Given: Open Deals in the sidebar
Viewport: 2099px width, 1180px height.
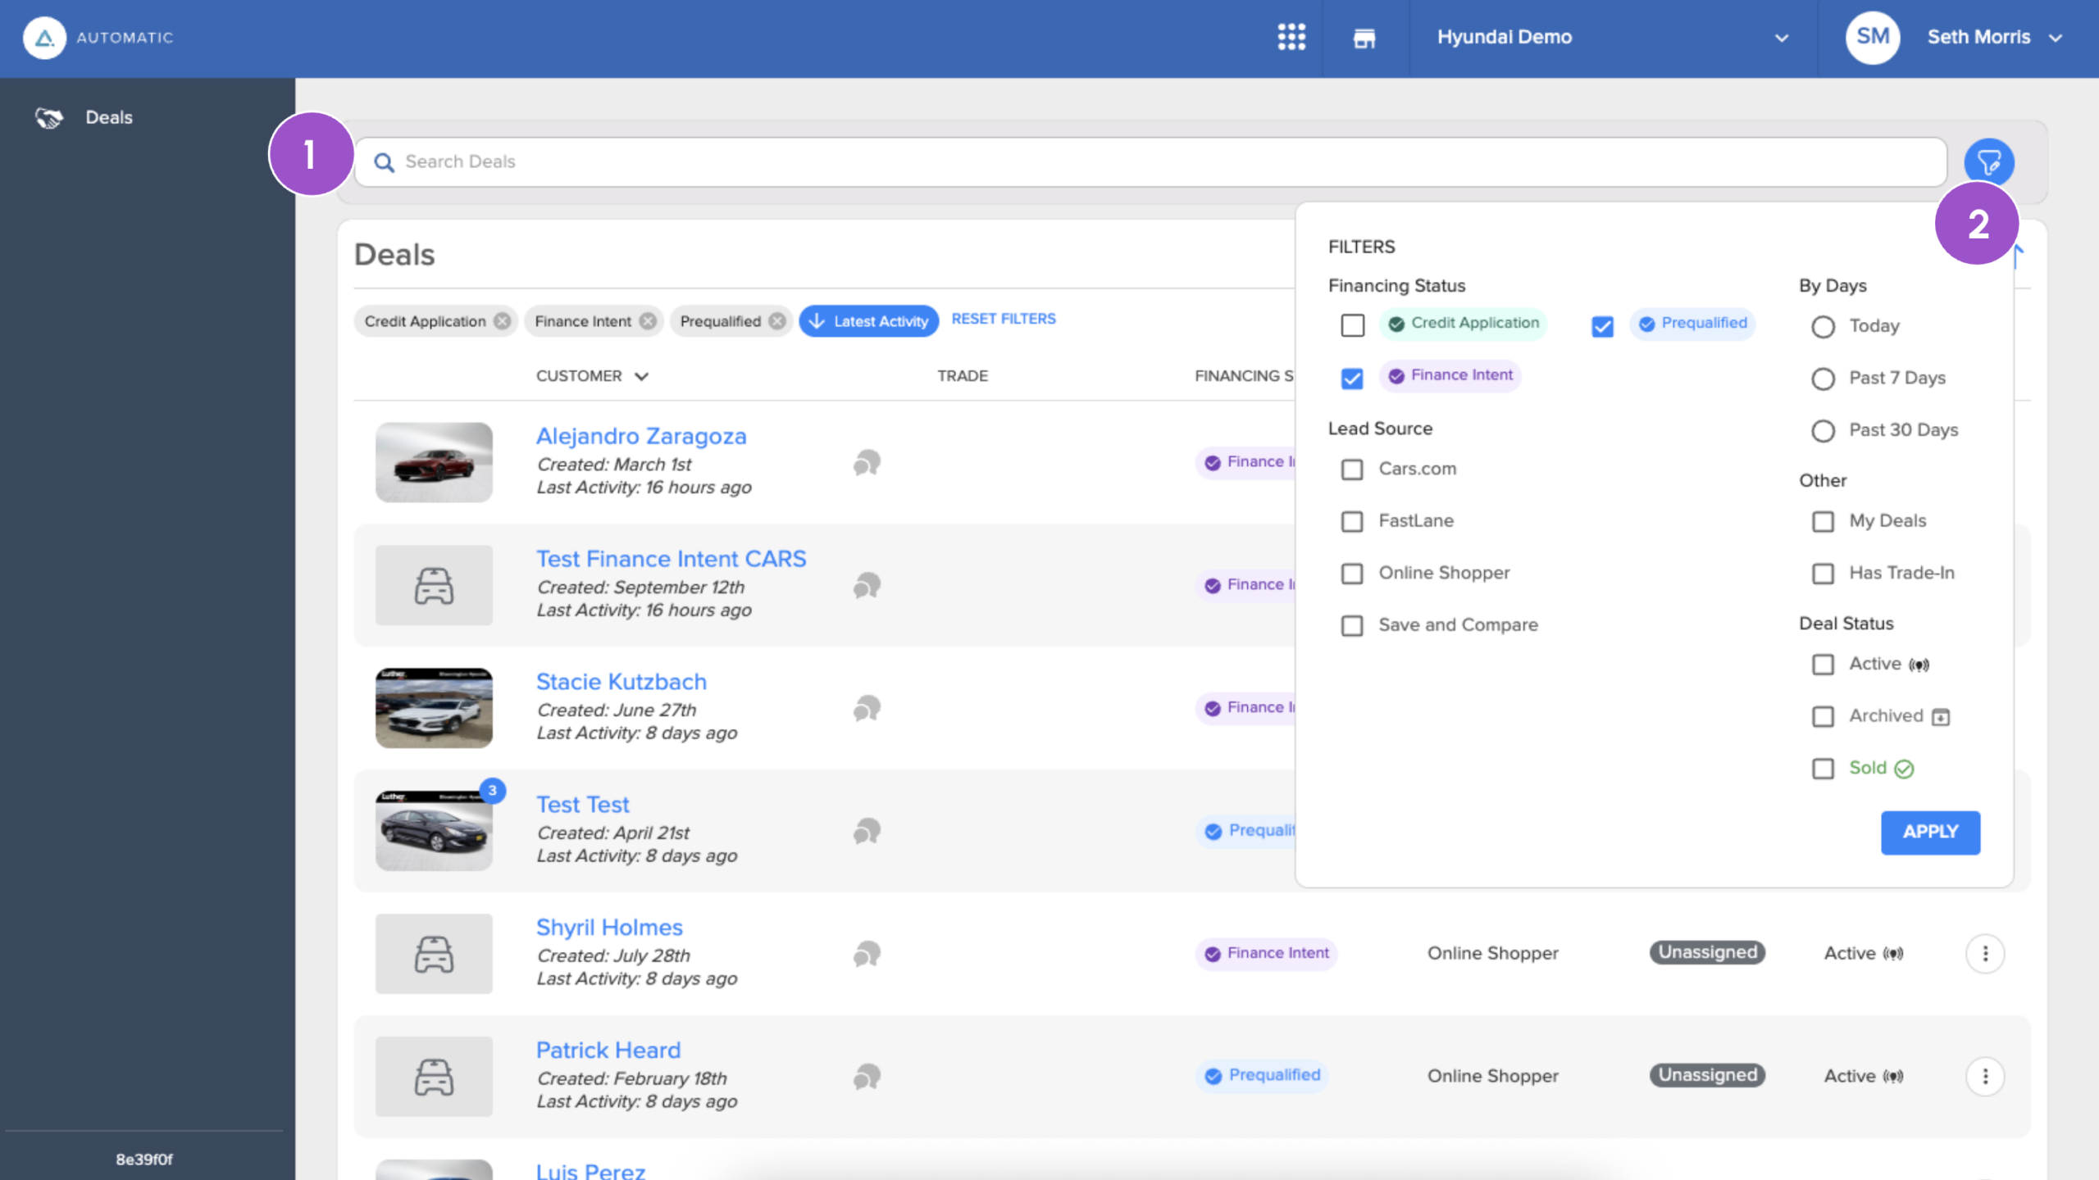Looking at the screenshot, I should [109, 118].
